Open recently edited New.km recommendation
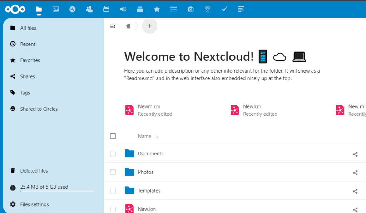The height and width of the screenshot is (213, 366). click(x=254, y=110)
